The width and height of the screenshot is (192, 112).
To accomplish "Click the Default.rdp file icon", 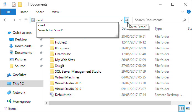I will [x=52, y=95].
